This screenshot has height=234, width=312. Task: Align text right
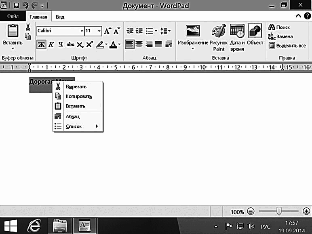149,44
